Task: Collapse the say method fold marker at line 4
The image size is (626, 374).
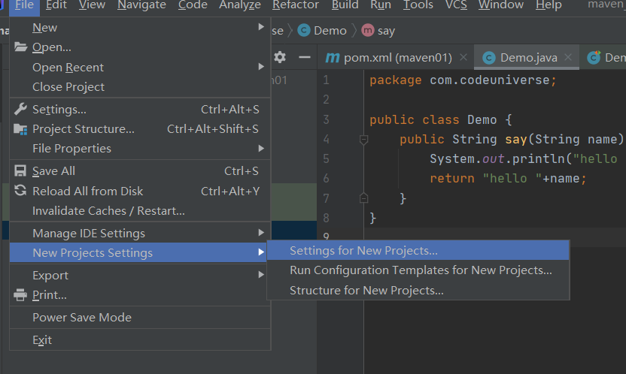Action: tap(363, 140)
